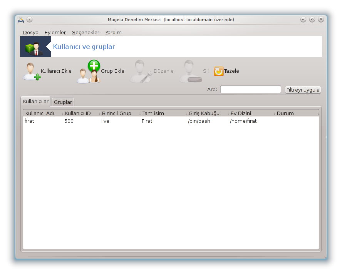Open the Eylemler menu

pos(55,32)
